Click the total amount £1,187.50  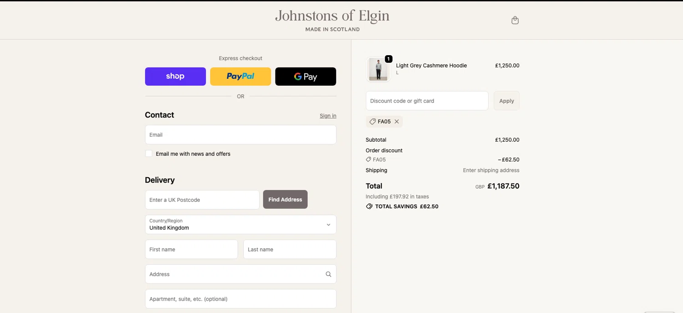click(x=503, y=186)
